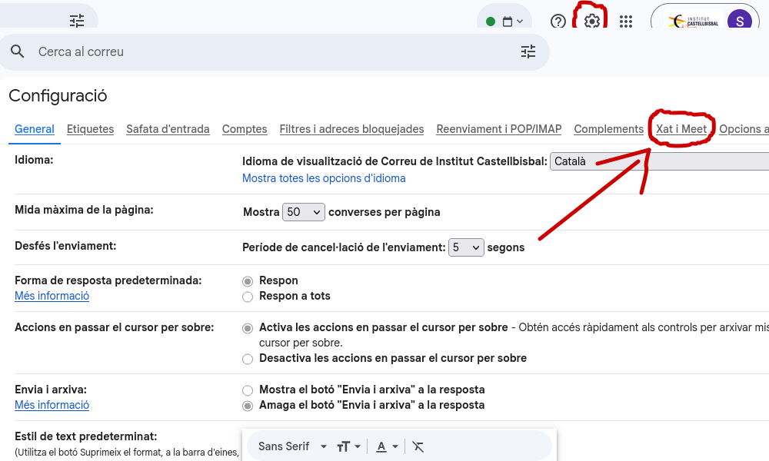The width and height of the screenshot is (769, 461).
Task: Open the Help question mark icon
Action: (x=558, y=22)
